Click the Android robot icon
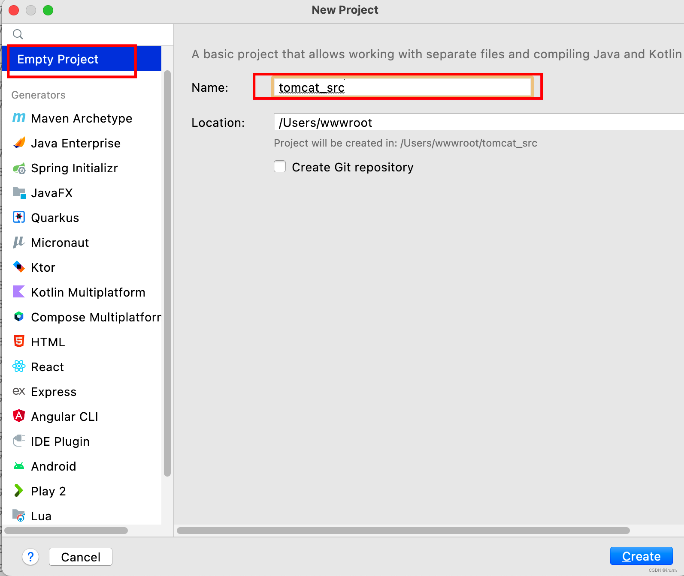 point(19,466)
